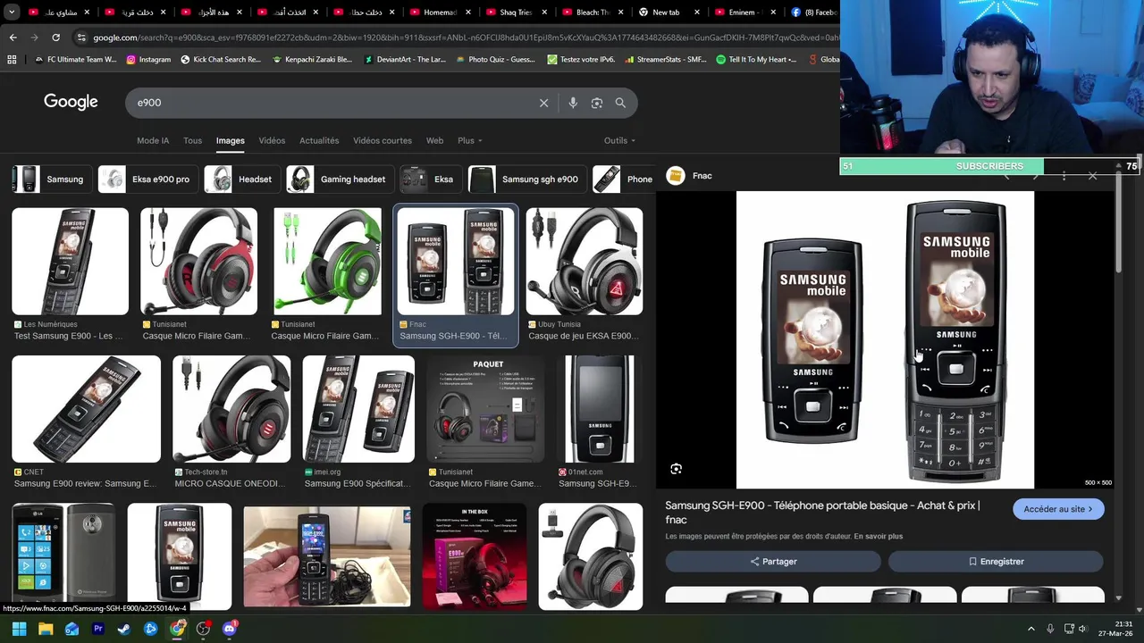Image resolution: width=1144 pixels, height=643 pixels.
Task: Open Windows Start menu
Action: (19, 629)
